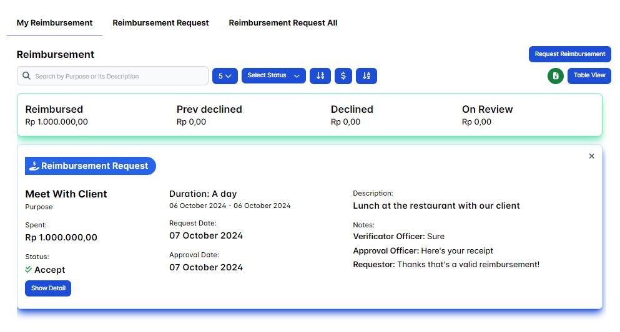The image size is (620, 332).
Task: Click the Request Reimbursement button
Action: (x=569, y=54)
